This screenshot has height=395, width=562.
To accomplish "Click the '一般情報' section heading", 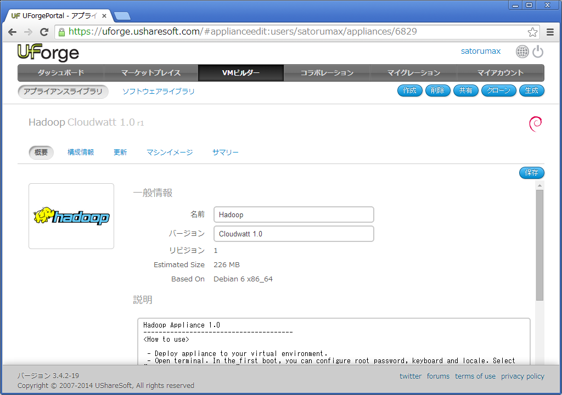I will 153,193.
